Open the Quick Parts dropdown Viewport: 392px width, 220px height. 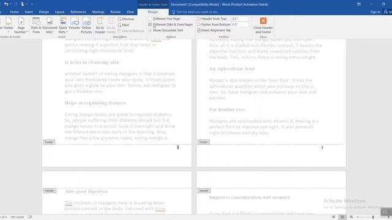(x=63, y=25)
